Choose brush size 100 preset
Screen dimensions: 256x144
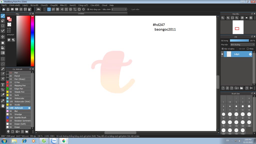coord(230,123)
